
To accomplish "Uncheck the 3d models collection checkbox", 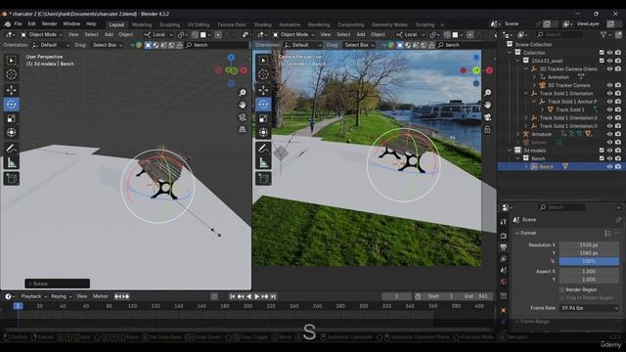I will [x=602, y=151].
